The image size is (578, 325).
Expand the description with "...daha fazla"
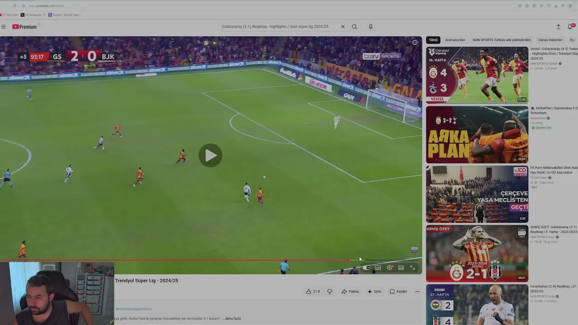point(232,319)
